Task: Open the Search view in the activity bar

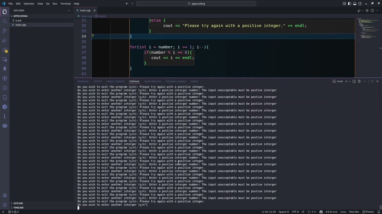Action: (4, 21)
